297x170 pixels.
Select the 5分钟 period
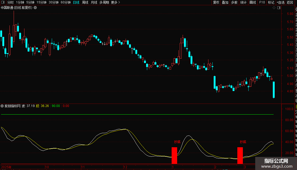pos(30,2)
